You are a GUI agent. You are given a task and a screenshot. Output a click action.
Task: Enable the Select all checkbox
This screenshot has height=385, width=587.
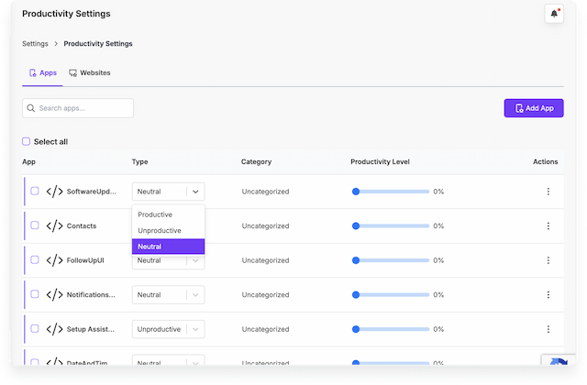point(27,142)
